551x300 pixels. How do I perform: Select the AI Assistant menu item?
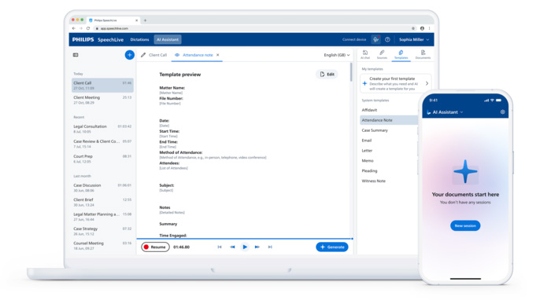pos(168,39)
